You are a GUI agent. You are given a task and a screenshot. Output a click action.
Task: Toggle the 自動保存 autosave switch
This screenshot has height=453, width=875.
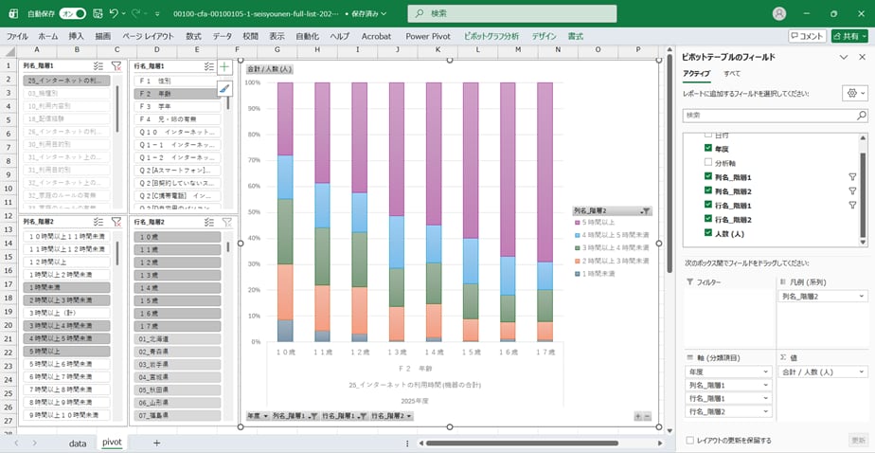(72, 14)
